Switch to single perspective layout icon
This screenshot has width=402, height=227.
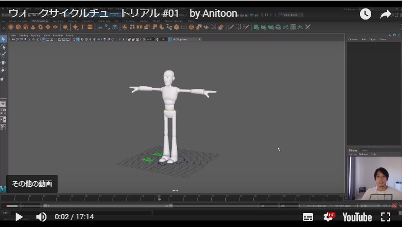(3, 104)
